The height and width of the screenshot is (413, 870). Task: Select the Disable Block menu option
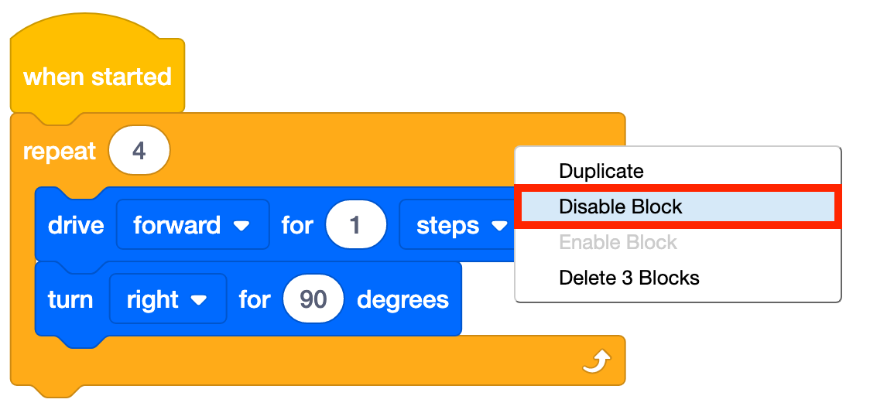pos(621,206)
